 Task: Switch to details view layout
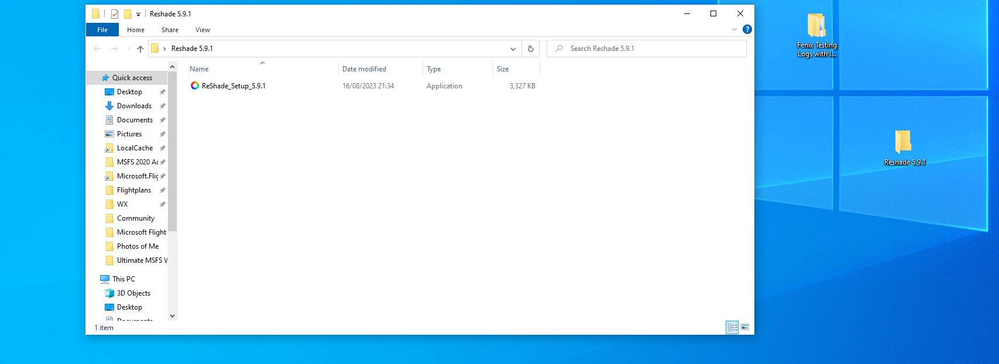pyautogui.click(x=732, y=328)
